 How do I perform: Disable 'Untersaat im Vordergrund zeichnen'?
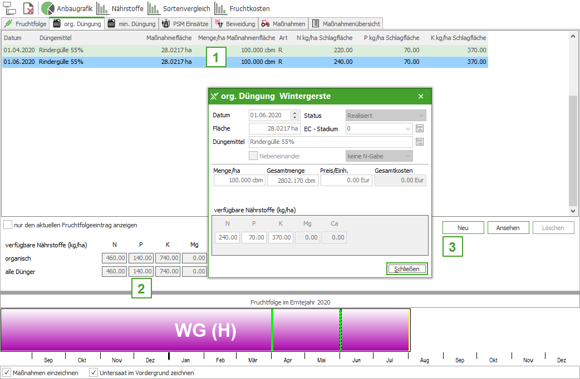94,372
